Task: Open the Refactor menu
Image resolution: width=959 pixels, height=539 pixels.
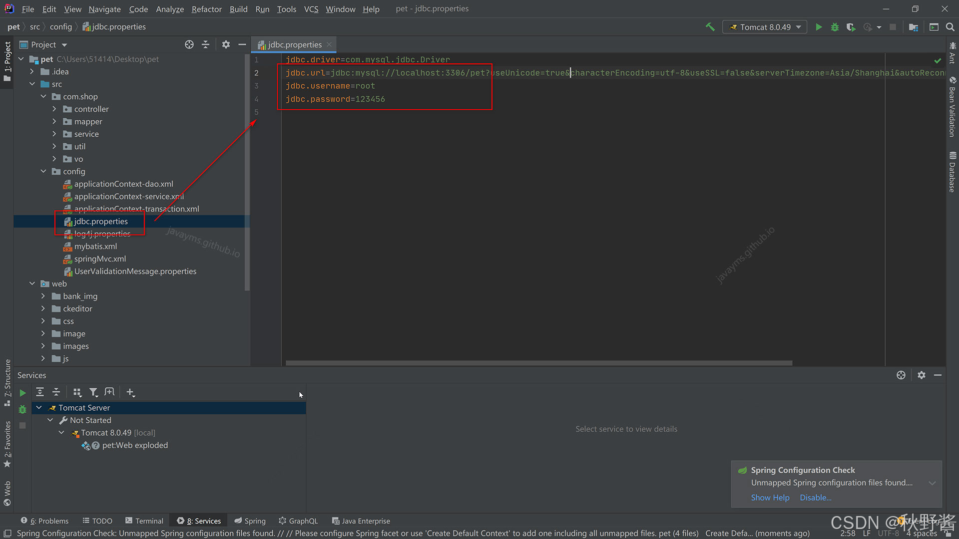Action: pos(206,9)
